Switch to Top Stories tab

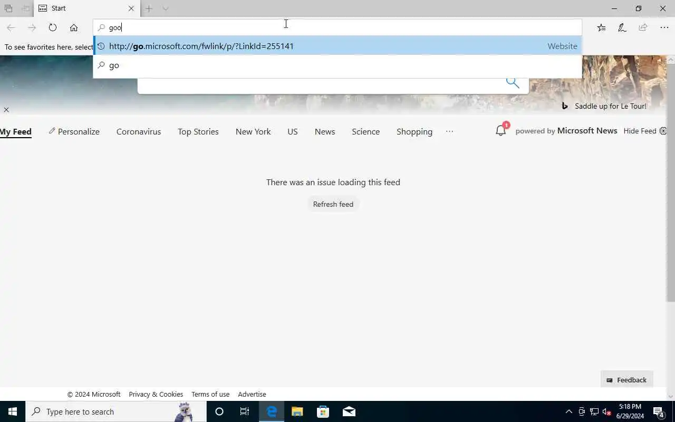(198, 131)
